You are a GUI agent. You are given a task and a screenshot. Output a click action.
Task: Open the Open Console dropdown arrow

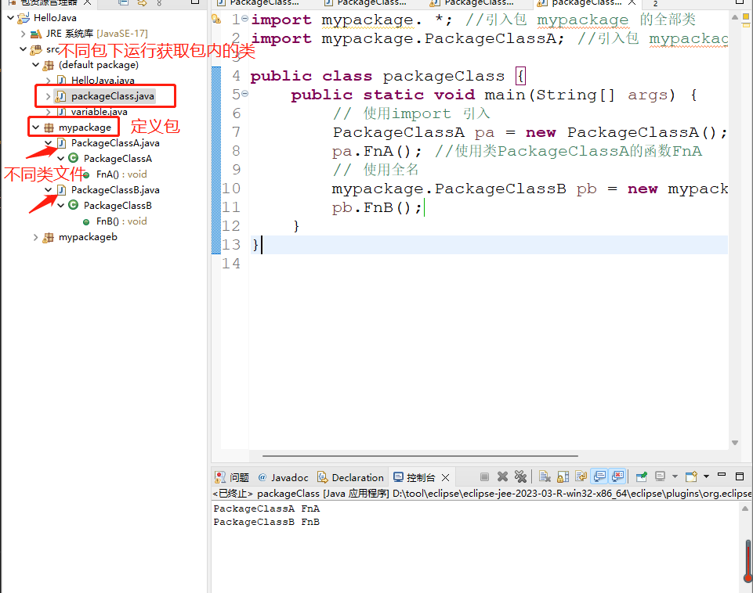[706, 476]
